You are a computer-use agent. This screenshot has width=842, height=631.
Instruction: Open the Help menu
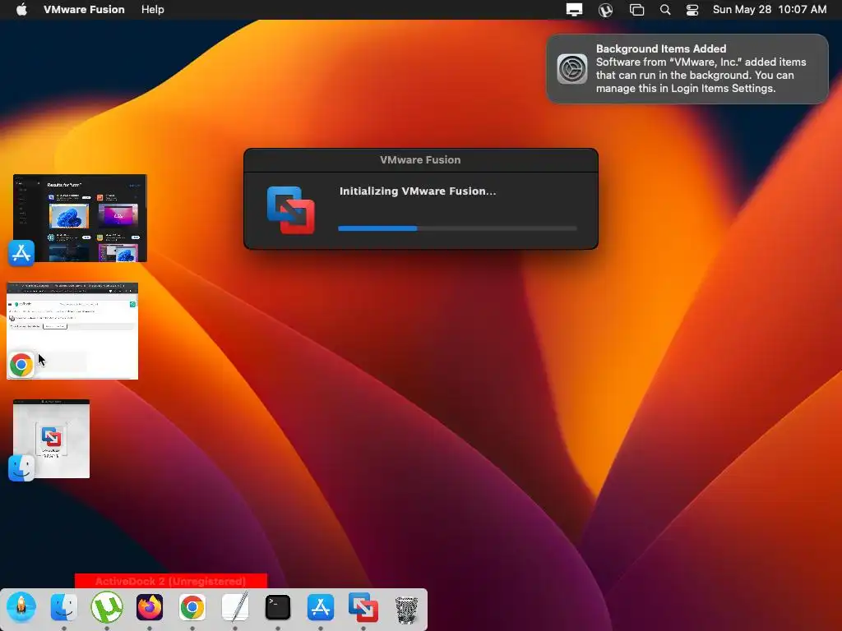click(152, 10)
